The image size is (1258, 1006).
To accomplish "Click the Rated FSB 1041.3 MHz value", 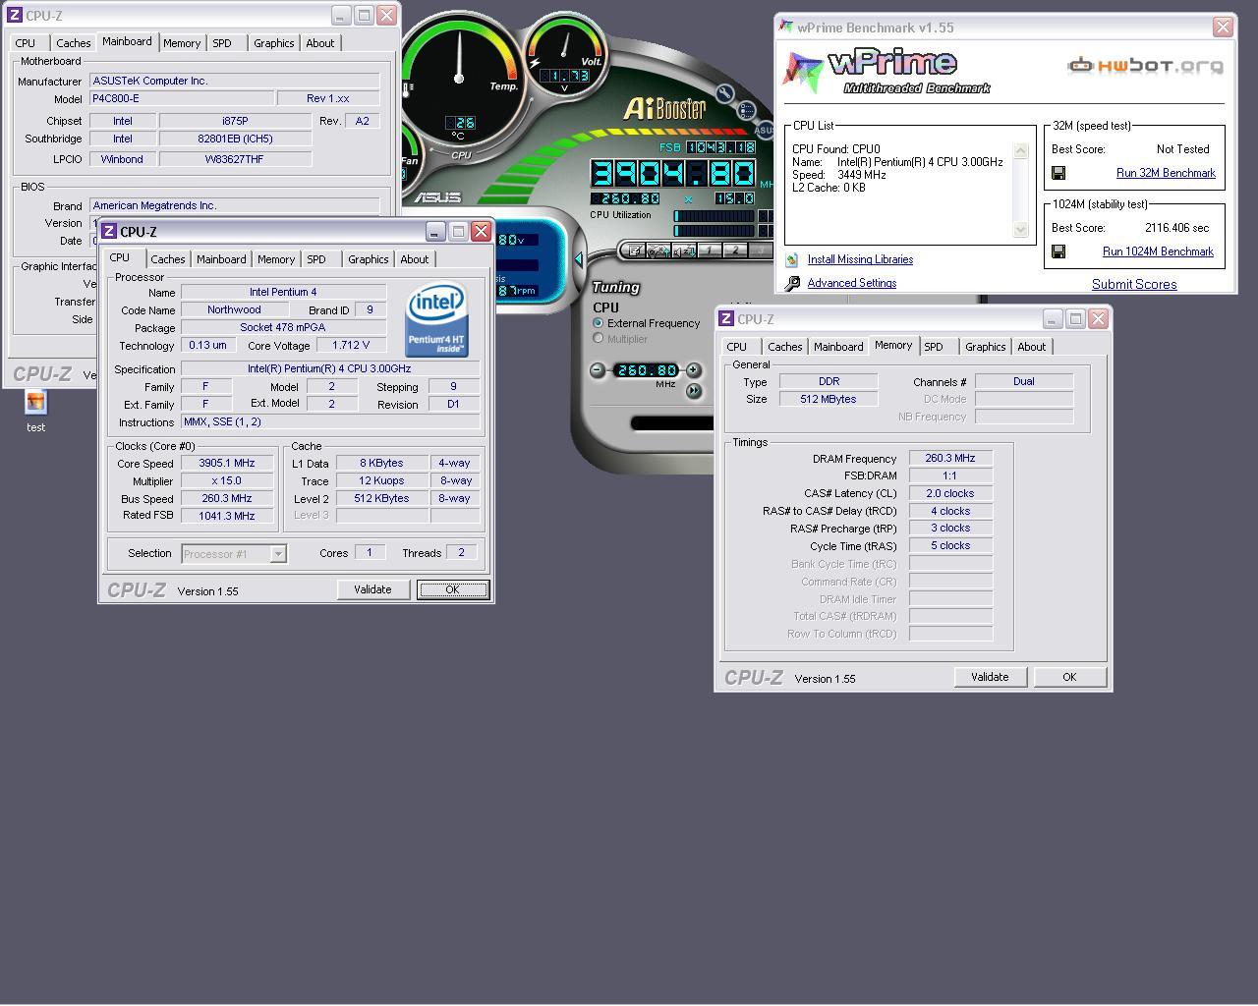I will click(x=227, y=516).
